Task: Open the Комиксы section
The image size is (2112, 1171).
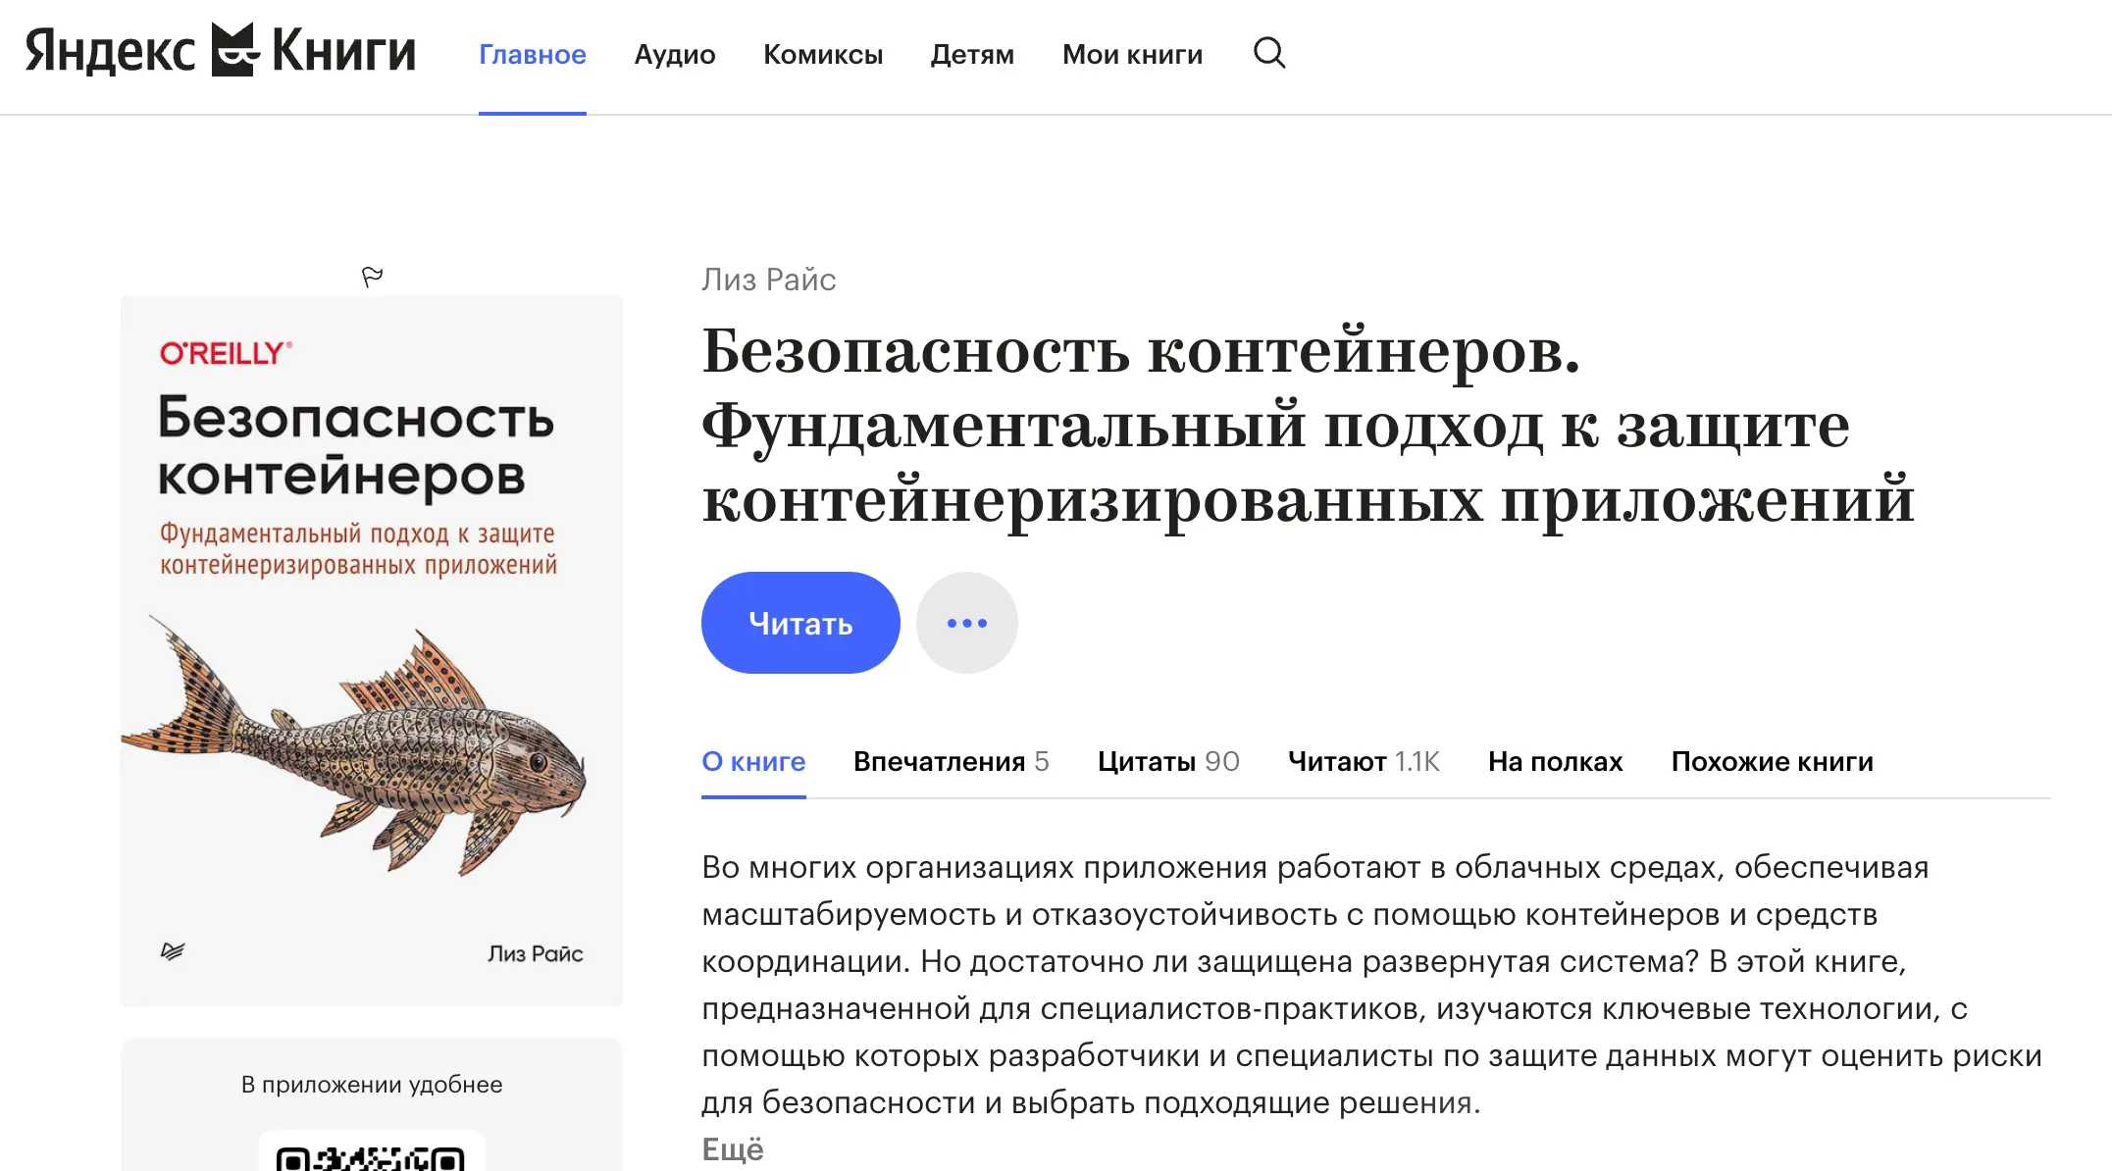Action: tap(823, 55)
